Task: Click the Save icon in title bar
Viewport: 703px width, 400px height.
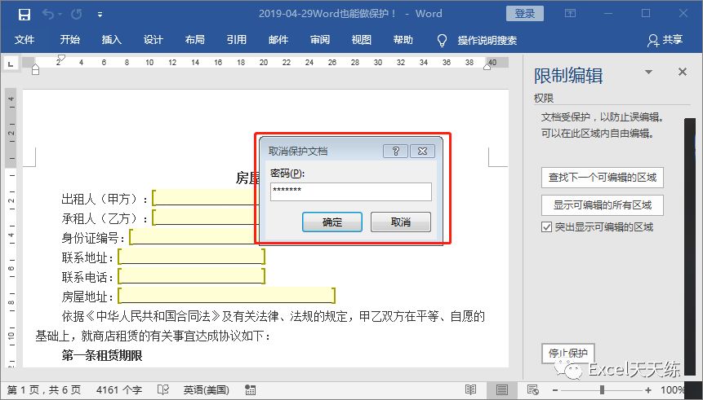Action: (24, 15)
